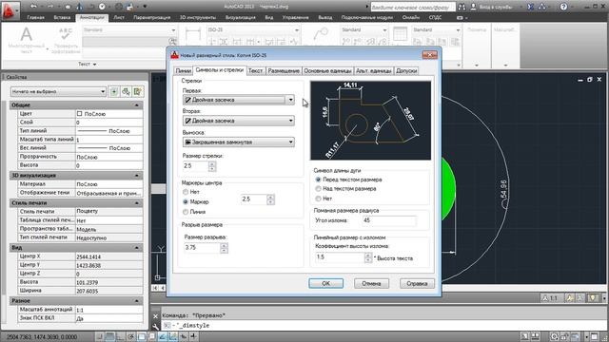This screenshot has height=342, width=609.
Task: Click Undo arrow in quick access toolbar
Action: 34,7
